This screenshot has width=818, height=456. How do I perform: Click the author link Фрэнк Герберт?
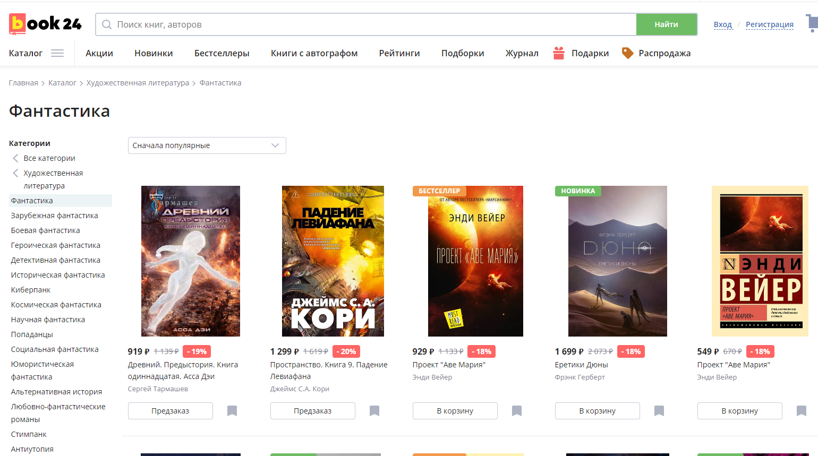(580, 377)
